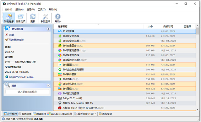201x122 pixels.
Task: Select the 360看图 icon
Action: tap(60, 65)
